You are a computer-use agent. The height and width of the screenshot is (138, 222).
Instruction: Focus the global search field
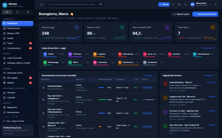pyautogui.click(x=75, y=4)
